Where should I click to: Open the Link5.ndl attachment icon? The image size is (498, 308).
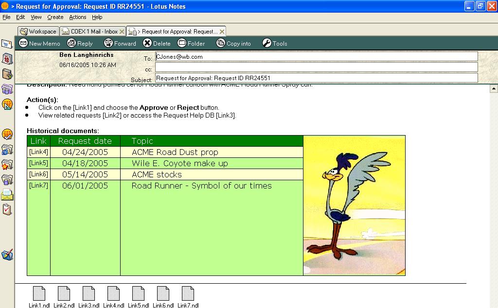139,294
